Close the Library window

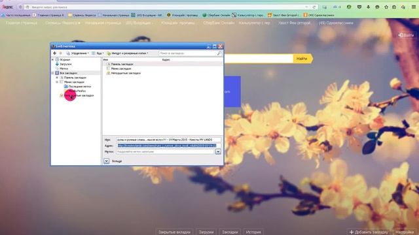[x=220, y=46]
